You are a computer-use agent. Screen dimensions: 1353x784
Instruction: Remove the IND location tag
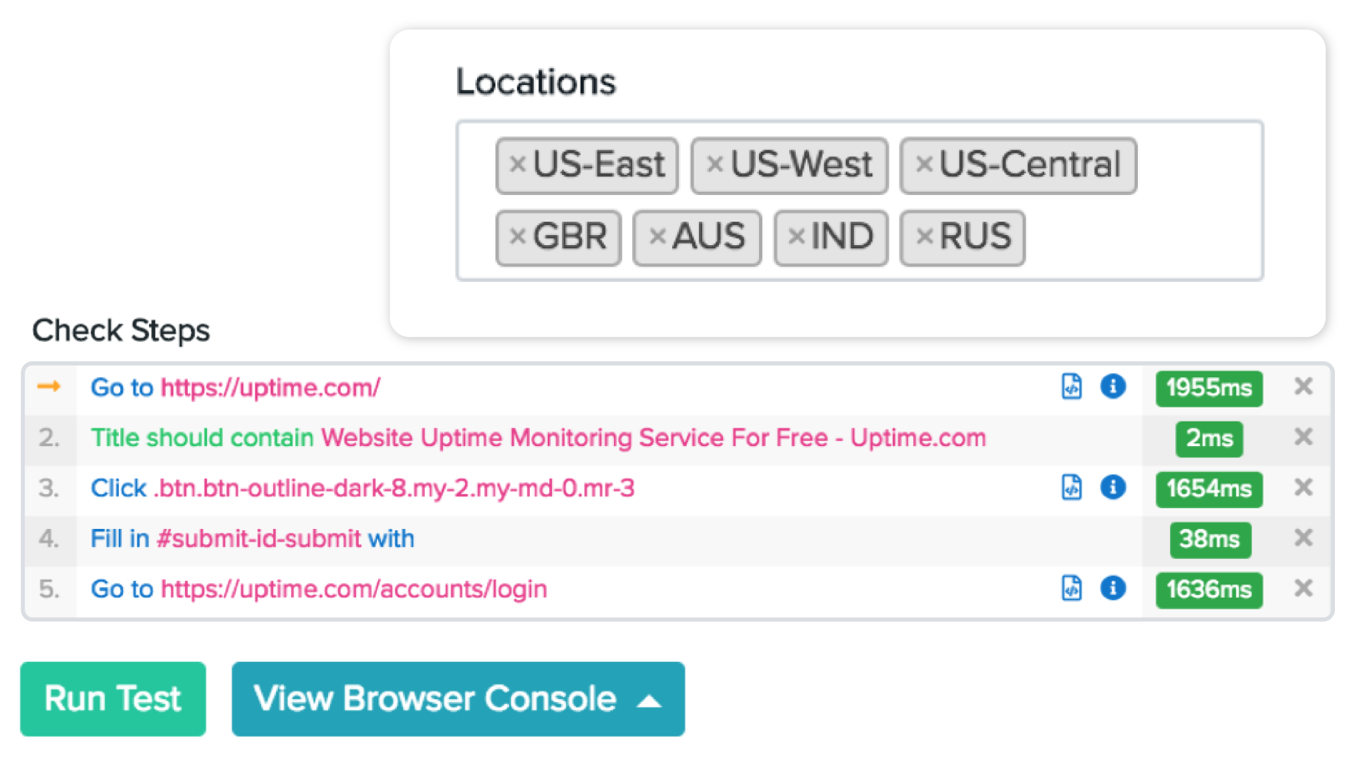[796, 236]
